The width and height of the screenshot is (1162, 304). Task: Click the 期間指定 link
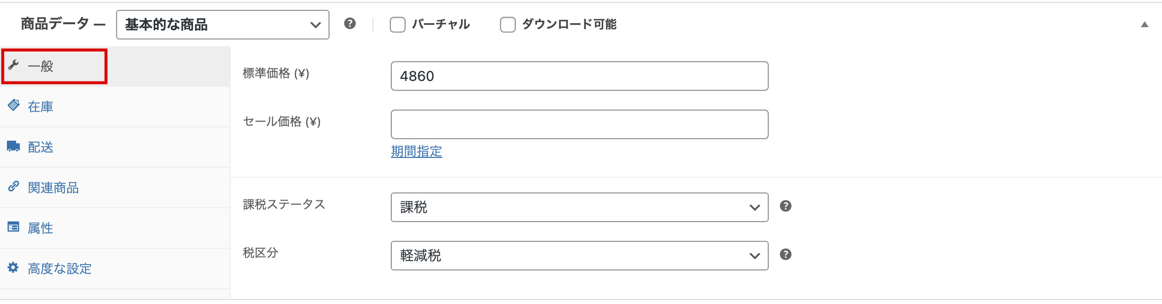pos(416,152)
